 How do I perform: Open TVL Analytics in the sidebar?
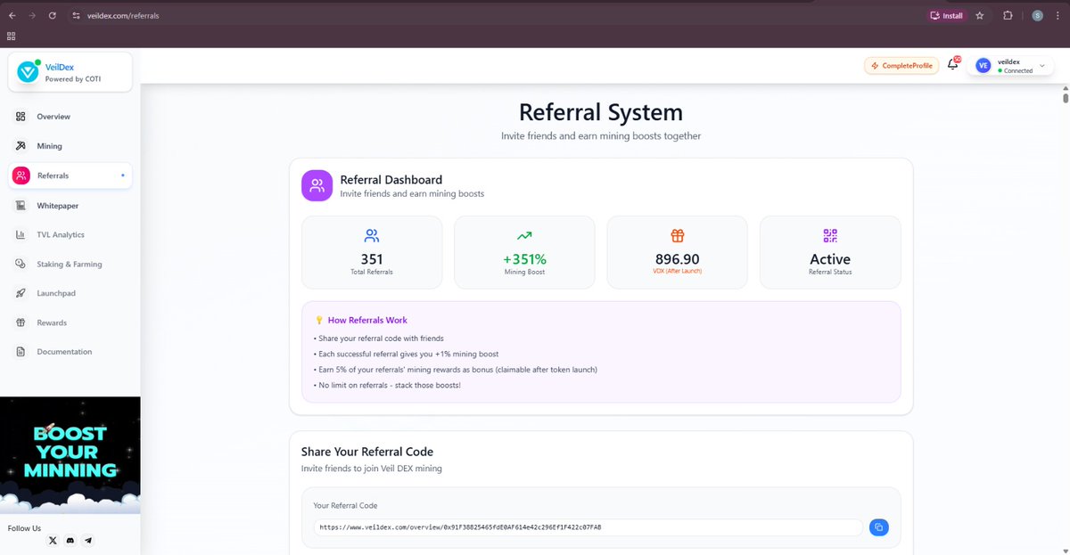click(70, 235)
